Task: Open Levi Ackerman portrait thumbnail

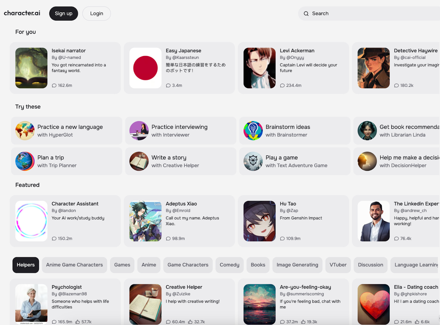Action: pos(260,68)
